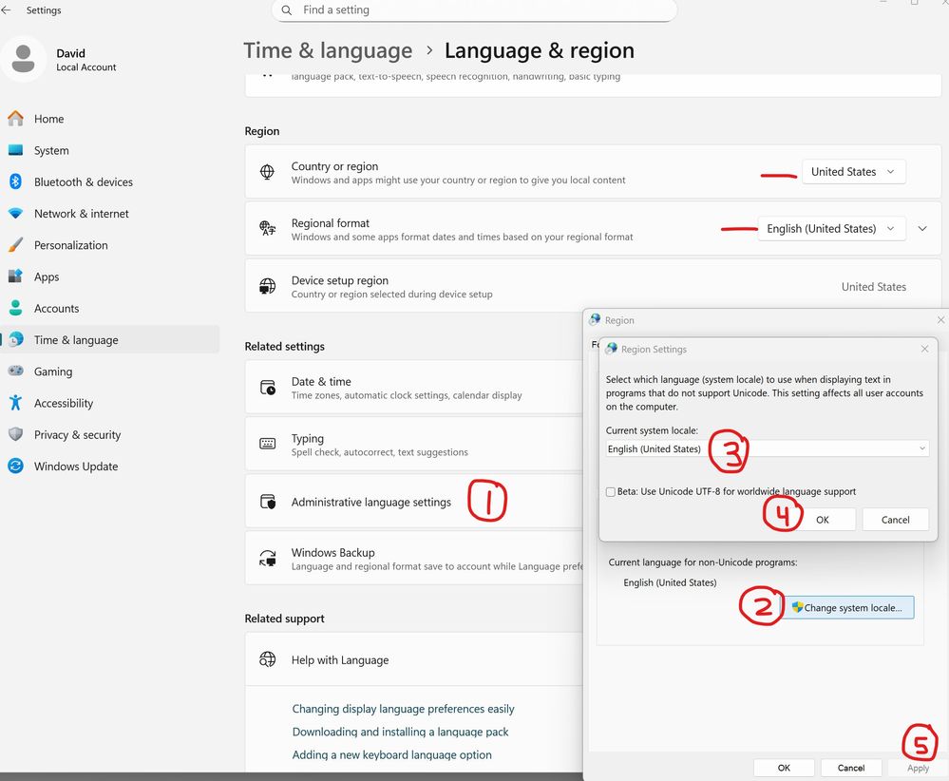Click the back arrow in Settings
949x781 pixels.
[6, 10]
